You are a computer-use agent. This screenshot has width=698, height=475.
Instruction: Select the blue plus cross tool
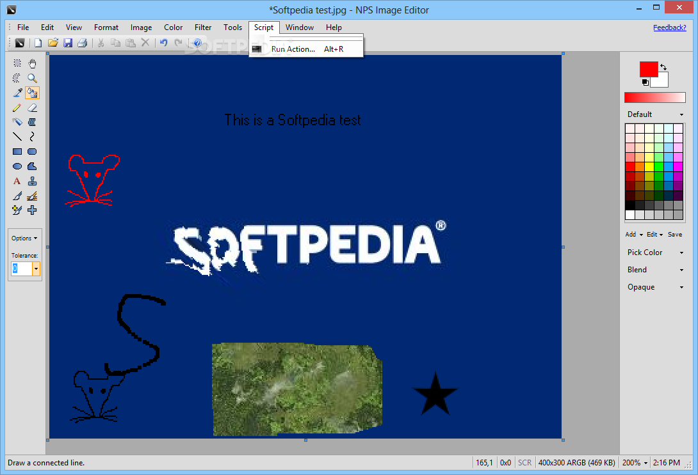click(x=32, y=210)
